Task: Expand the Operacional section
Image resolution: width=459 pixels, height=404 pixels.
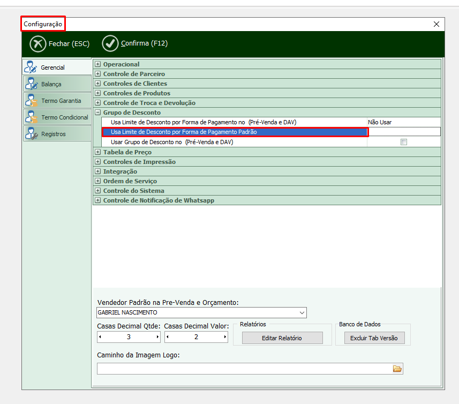Action: 98,64
